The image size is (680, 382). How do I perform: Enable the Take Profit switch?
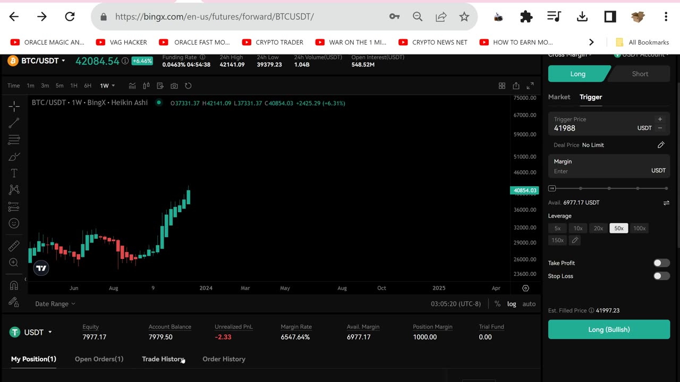click(x=661, y=263)
